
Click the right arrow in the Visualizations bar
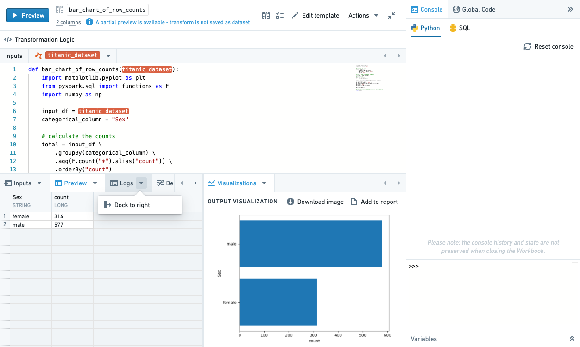tap(399, 183)
